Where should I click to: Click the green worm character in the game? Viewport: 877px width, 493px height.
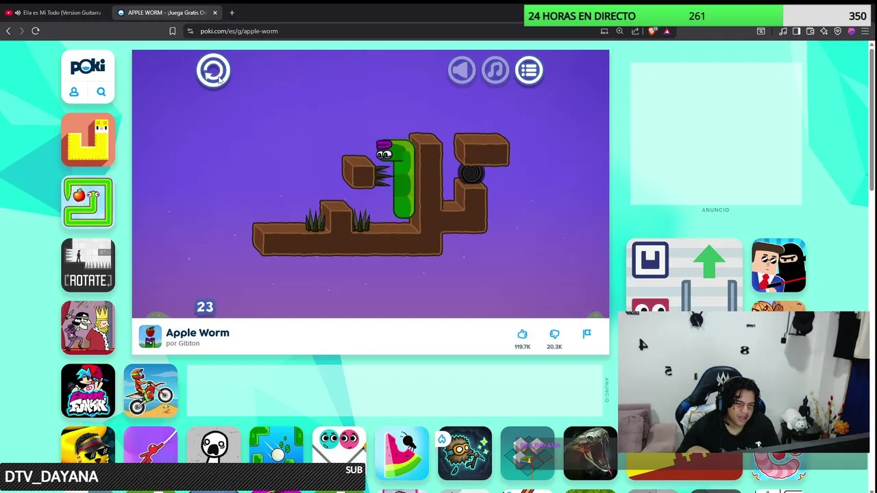[399, 178]
